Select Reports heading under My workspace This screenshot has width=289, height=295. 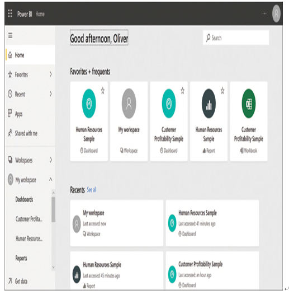pyautogui.click(x=21, y=258)
